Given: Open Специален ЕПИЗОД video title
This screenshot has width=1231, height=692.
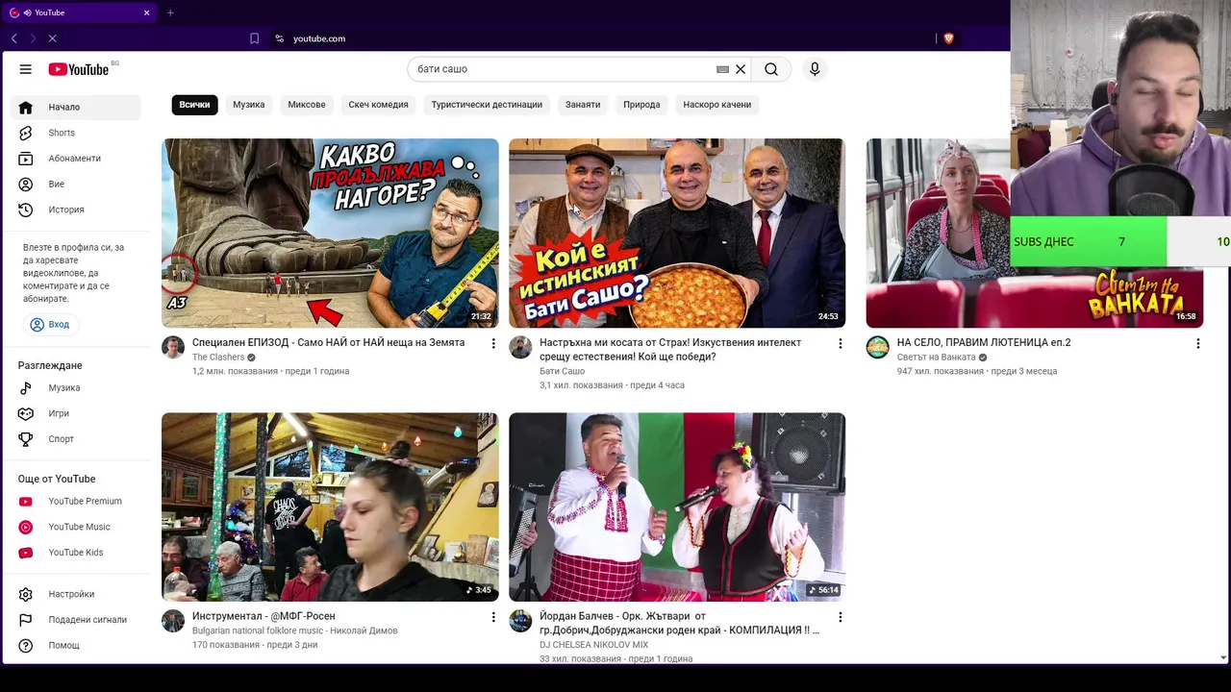Looking at the screenshot, I should (328, 342).
